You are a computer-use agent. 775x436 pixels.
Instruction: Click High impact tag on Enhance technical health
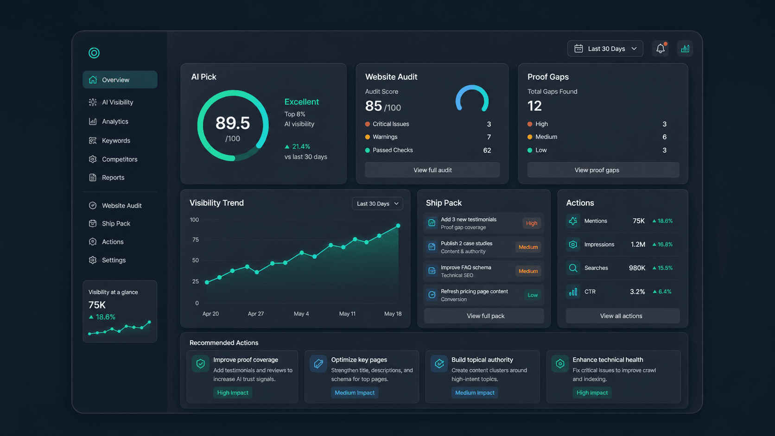592,392
